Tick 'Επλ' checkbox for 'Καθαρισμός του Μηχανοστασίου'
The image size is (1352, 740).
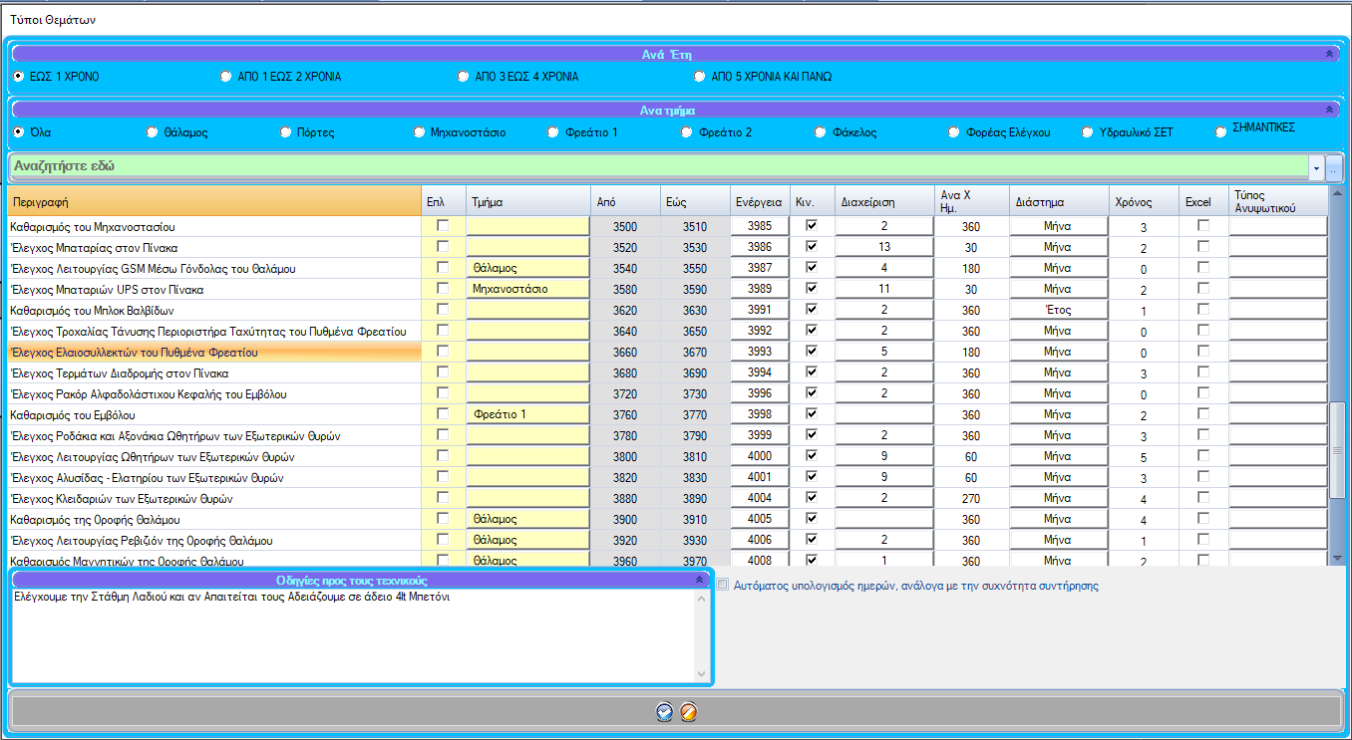[x=443, y=226]
